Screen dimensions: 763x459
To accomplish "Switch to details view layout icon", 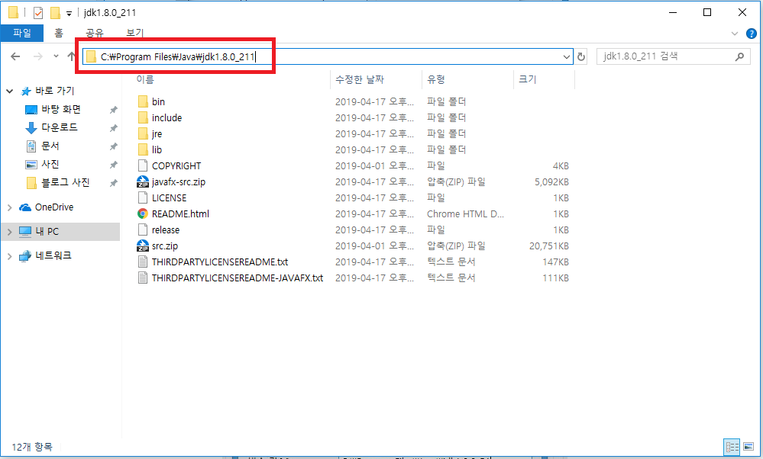I will (x=732, y=446).
